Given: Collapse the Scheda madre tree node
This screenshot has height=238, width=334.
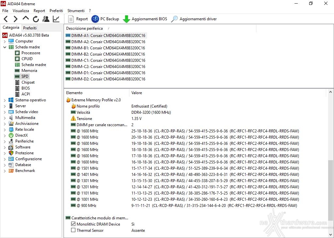Looking at the screenshot, I should 5,47.
